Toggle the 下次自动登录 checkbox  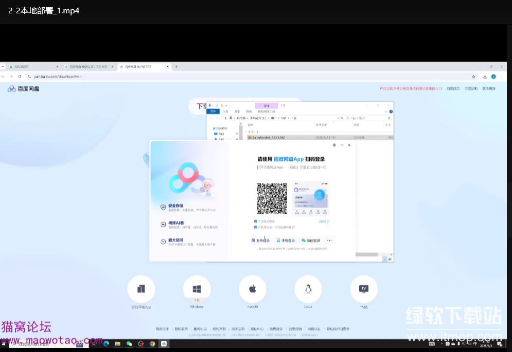(x=255, y=221)
